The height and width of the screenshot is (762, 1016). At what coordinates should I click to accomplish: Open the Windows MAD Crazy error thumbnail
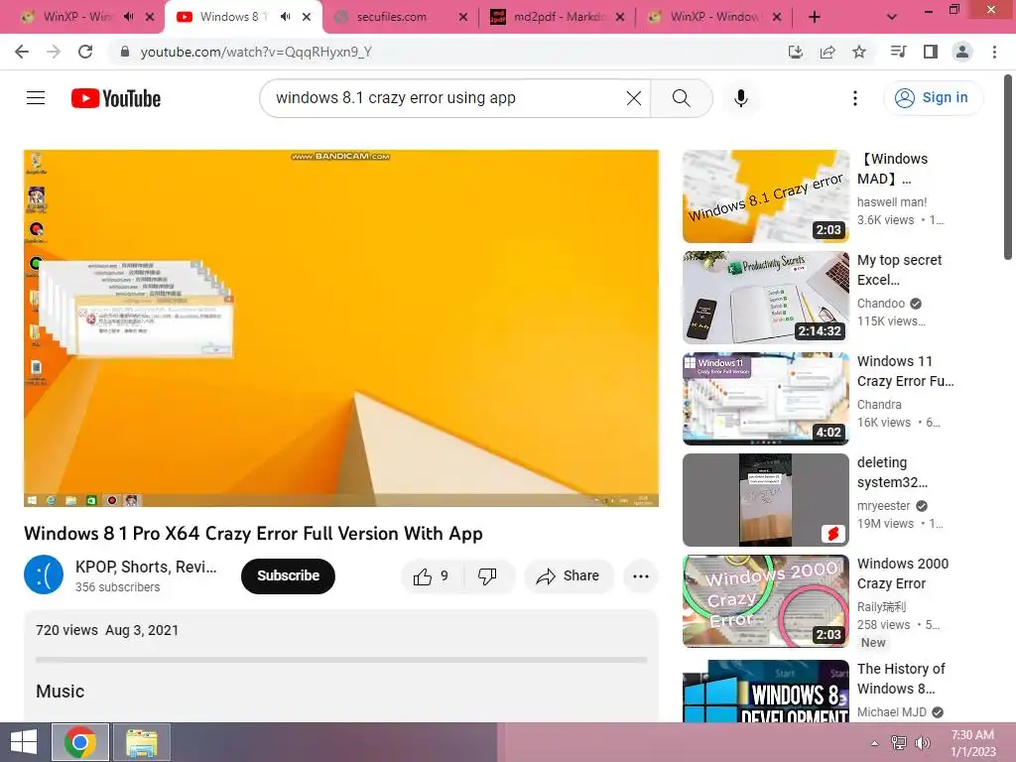tap(765, 196)
